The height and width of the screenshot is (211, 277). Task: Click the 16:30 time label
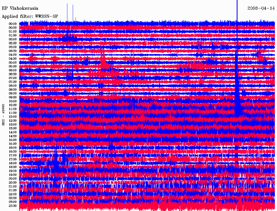tap(13, 152)
